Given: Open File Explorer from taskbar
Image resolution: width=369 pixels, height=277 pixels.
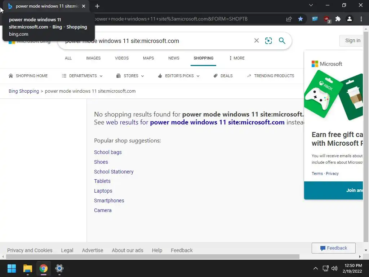Looking at the screenshot, I should pos(27,268).
